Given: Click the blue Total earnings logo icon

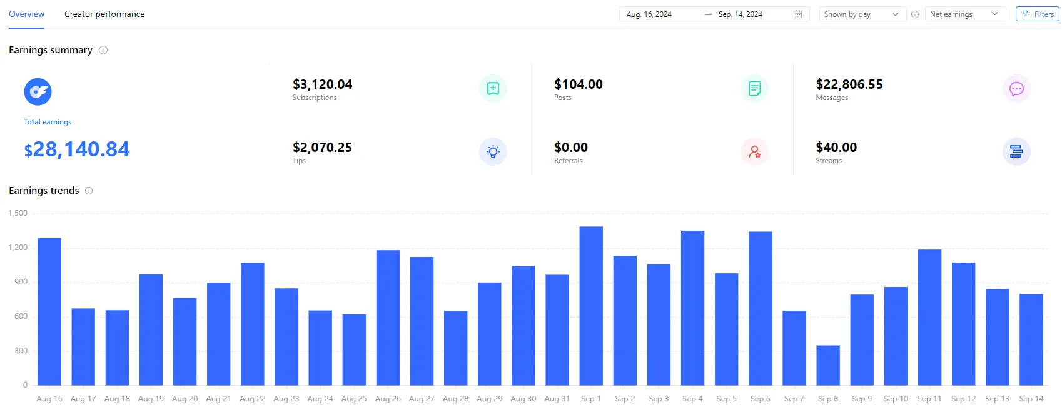Looking at the screenshot, I should tap(38, 92).
